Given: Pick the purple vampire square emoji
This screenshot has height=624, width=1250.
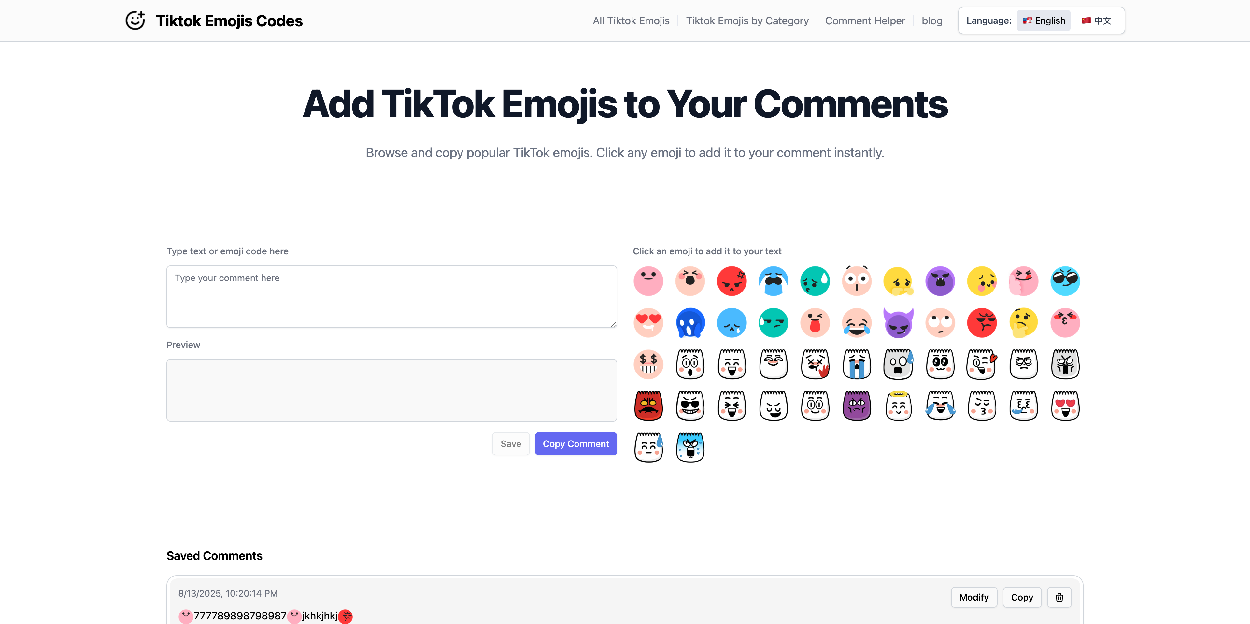Looking at the screenshot, I should (857, 406).
